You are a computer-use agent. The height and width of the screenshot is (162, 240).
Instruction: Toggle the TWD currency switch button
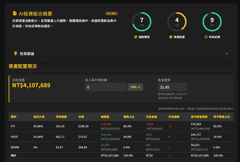coord(136,87)
